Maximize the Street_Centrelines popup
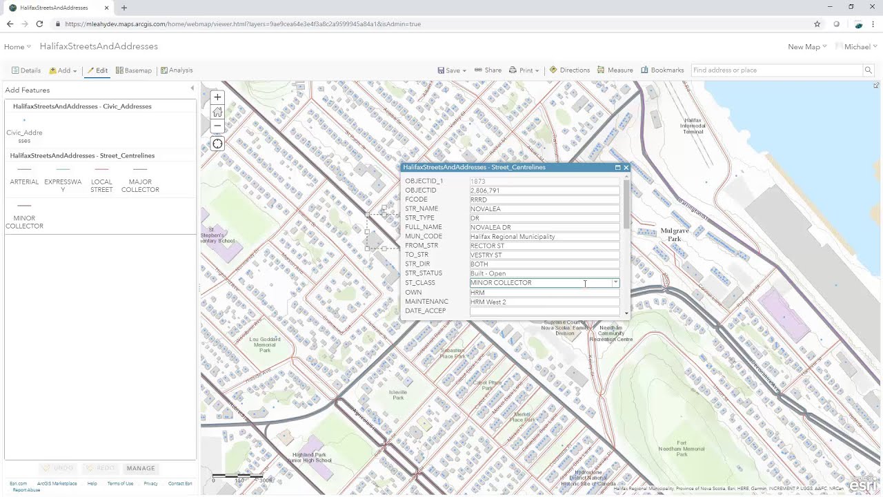 (x=617, y=167)
